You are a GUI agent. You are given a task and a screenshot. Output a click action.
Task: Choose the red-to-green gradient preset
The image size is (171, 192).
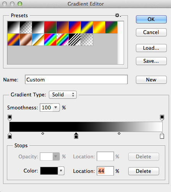tap(50, 28)
